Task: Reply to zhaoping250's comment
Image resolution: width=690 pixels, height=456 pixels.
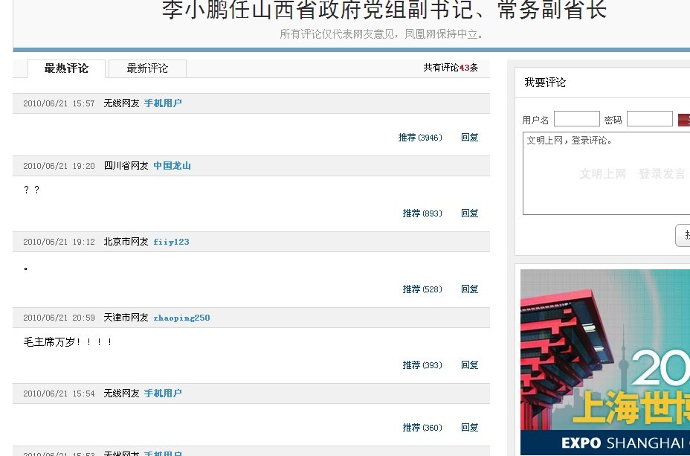Action: (x=469, y=365)
